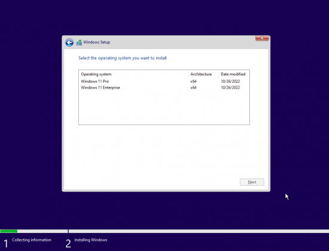Screen dimensions: 329x251
Task: Click the Collecting information step label
Action: 32,240
